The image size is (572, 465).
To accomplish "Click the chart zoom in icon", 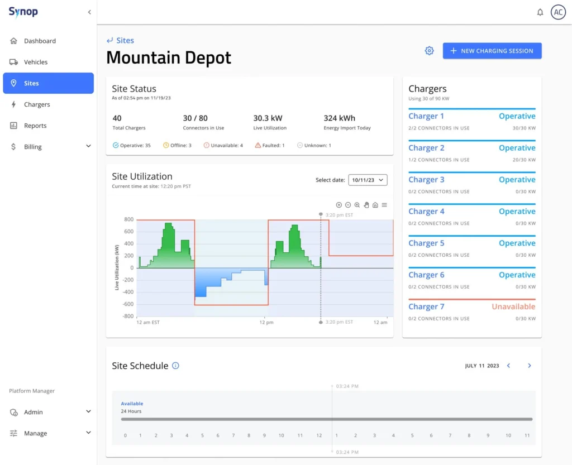I will tap(339, 205).
